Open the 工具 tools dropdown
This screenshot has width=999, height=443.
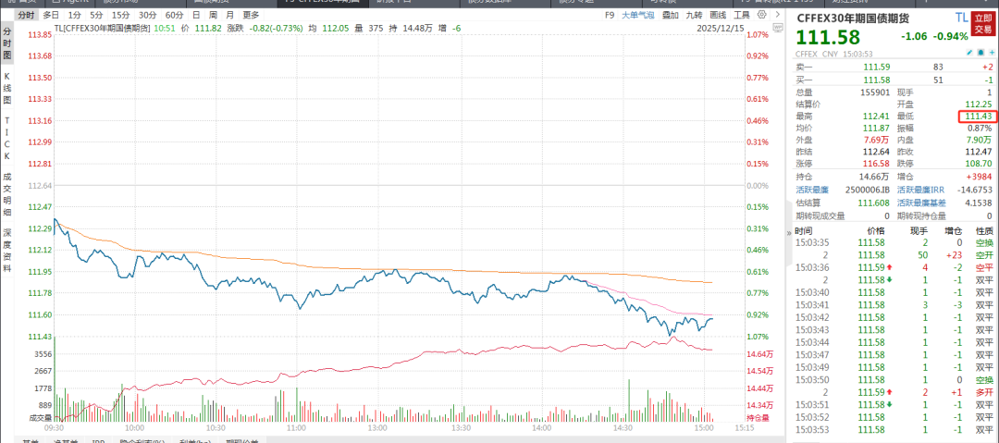[742, 16]
